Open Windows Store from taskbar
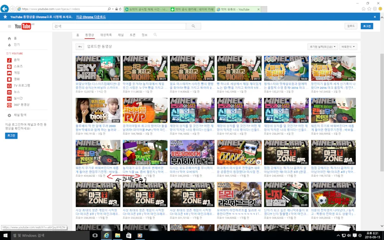384x240 pixels. pos(129,235)
